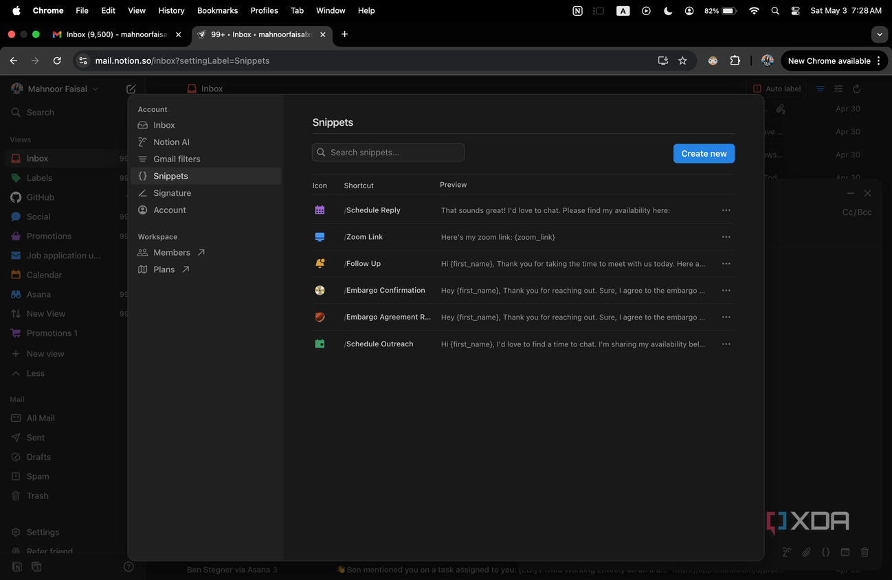Image resolution: width=892 pixels, height=580 pixels.
Task: Click the refresh icon in the inbox toolbar
Action: click(856, 89)
